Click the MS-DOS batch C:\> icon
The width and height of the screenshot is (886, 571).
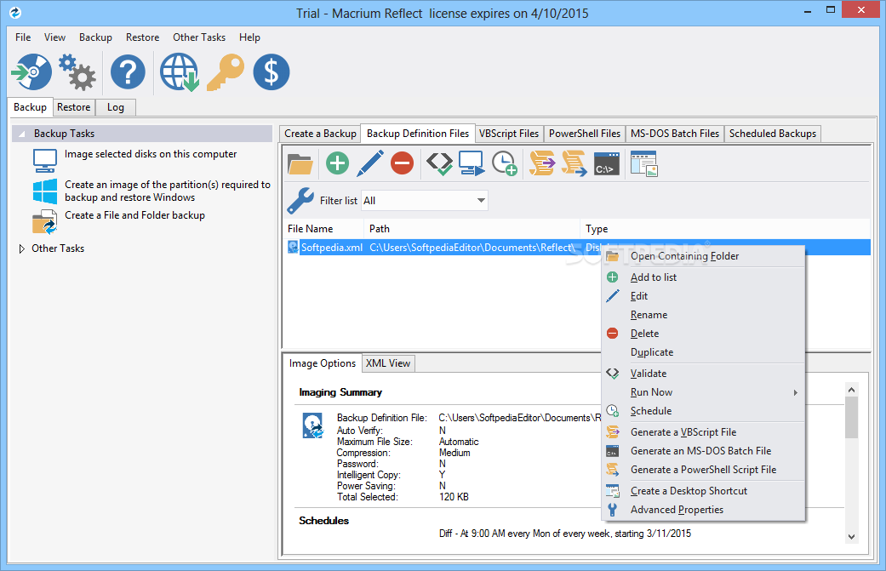point(607,163)
